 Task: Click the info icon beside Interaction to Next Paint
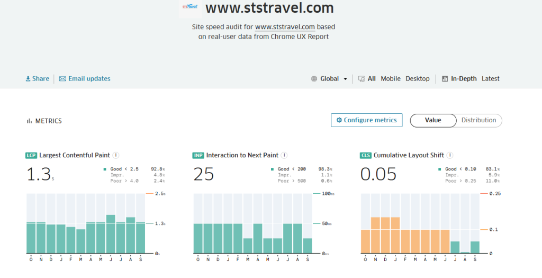pos(284,155)
